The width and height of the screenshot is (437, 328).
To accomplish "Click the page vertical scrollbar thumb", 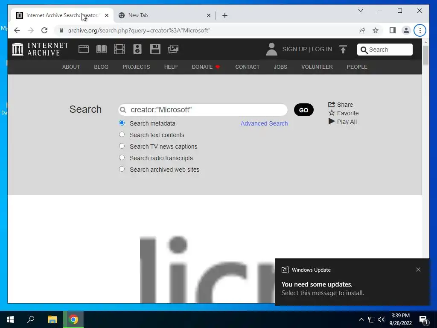I will [x=425, y=55].
